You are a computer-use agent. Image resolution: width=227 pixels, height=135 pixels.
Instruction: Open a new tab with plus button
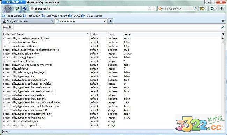pyautogui.click(x=110, y=21)
